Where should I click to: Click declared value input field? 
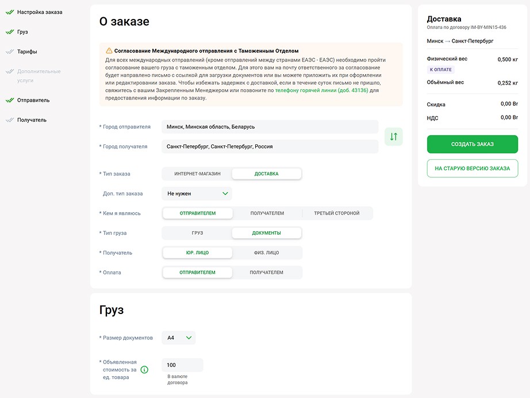pos(183,365)
